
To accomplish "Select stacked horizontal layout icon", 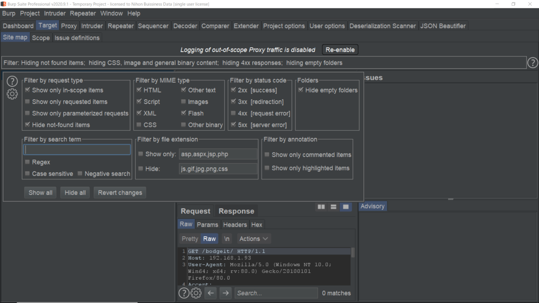I will pyautogui.click(x=333, y=207).
